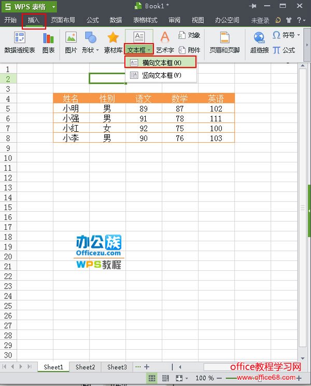Image resolution: width=311 pixels, height=386 pixels.
Task: Insert WordArt using 艺术字 icon
Action: coord(165,43)
